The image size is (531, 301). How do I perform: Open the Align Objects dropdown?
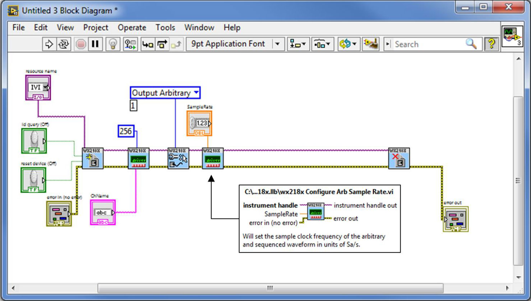pos(298,44)
